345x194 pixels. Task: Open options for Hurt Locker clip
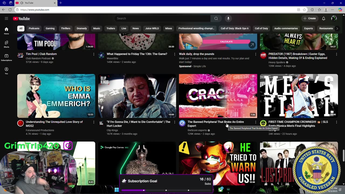point(175,122)
